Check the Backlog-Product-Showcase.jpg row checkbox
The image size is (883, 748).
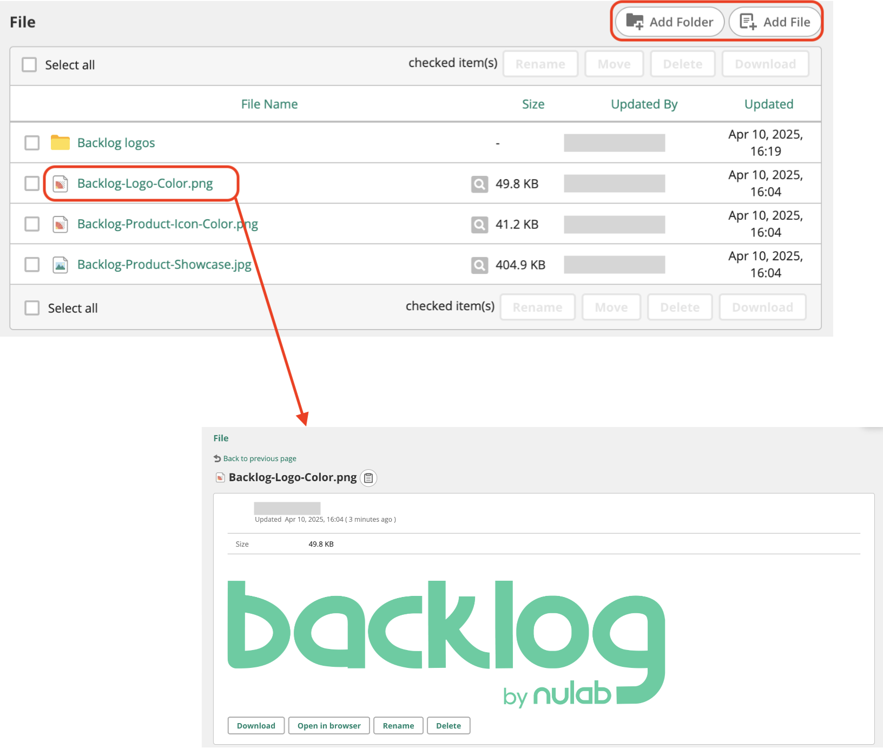coord(32,265)
